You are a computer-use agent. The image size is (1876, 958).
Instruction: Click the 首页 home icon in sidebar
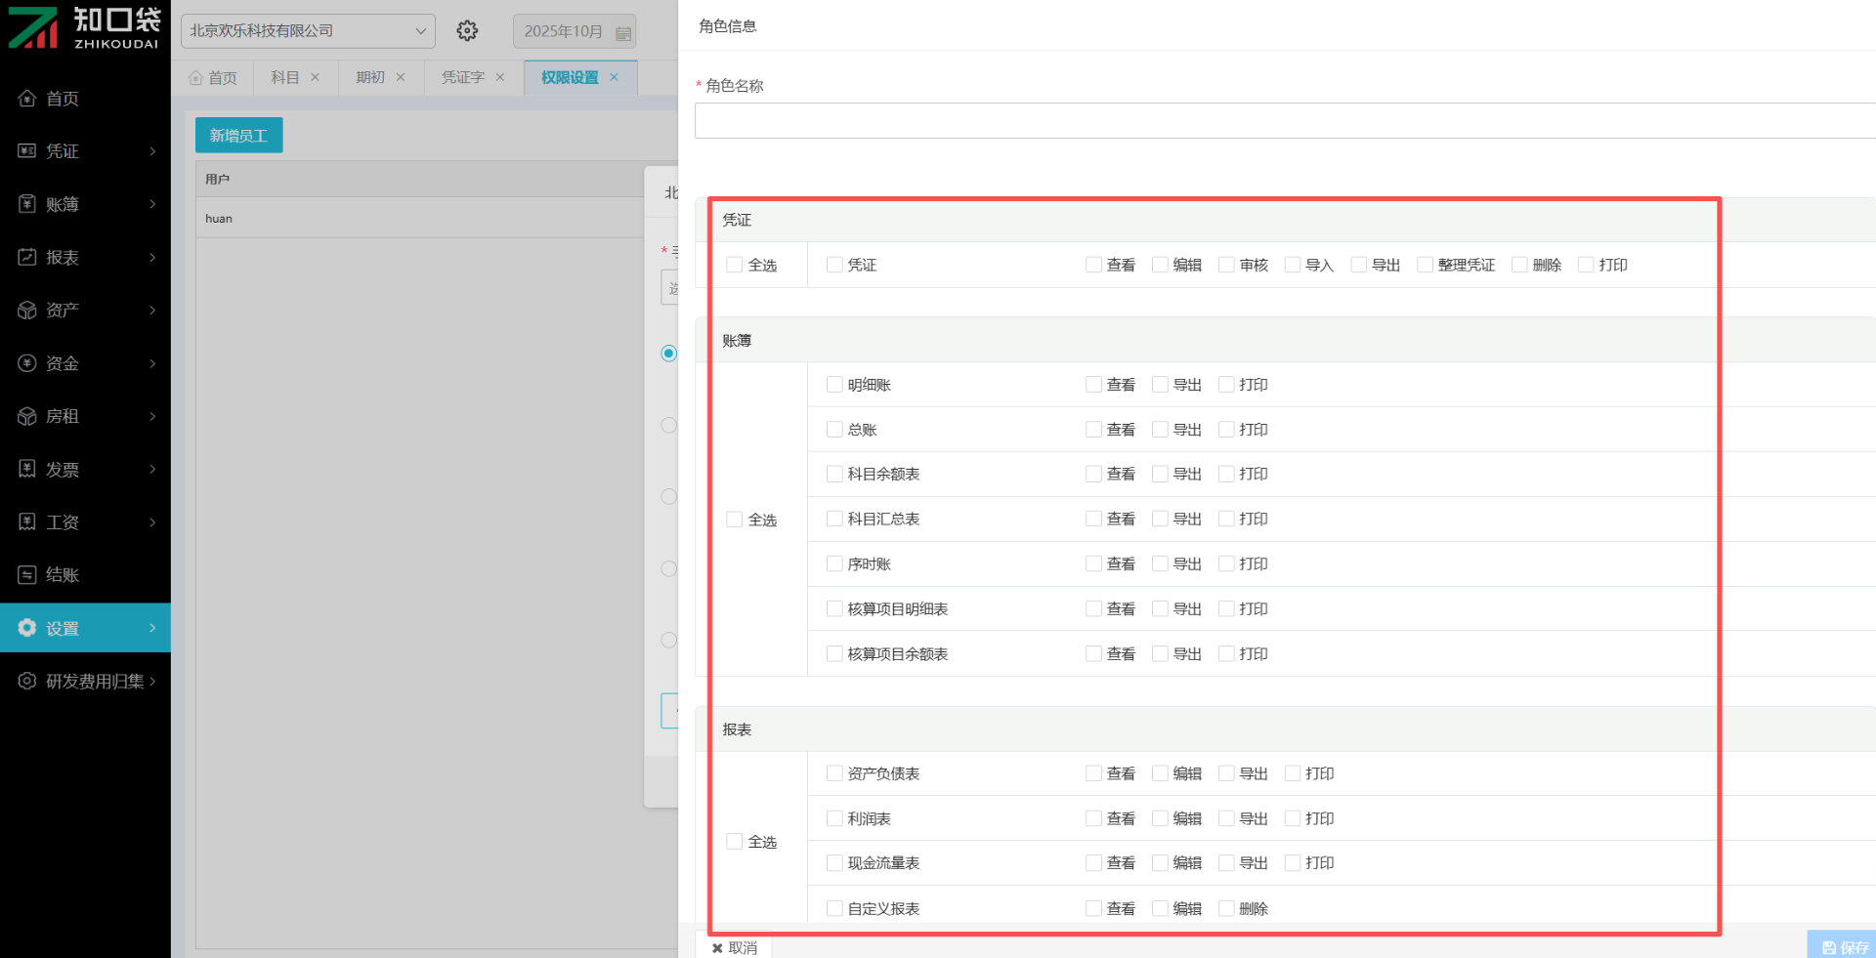click(x=27, y=99)
